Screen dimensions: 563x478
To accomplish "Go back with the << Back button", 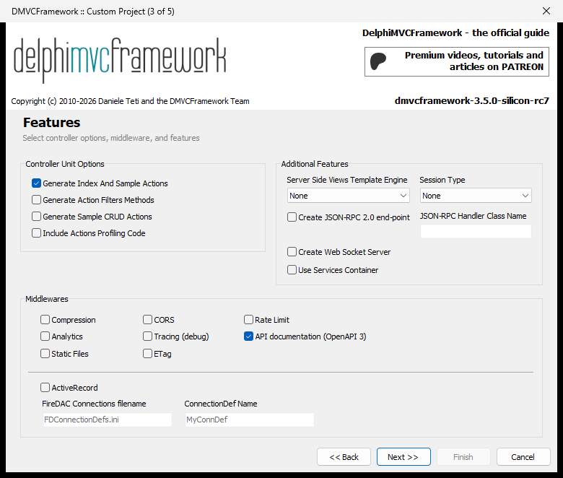I will coord(344,457).
